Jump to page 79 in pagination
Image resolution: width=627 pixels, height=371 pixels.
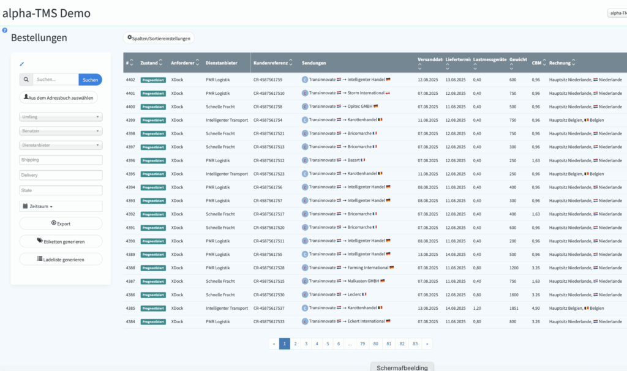362,344
